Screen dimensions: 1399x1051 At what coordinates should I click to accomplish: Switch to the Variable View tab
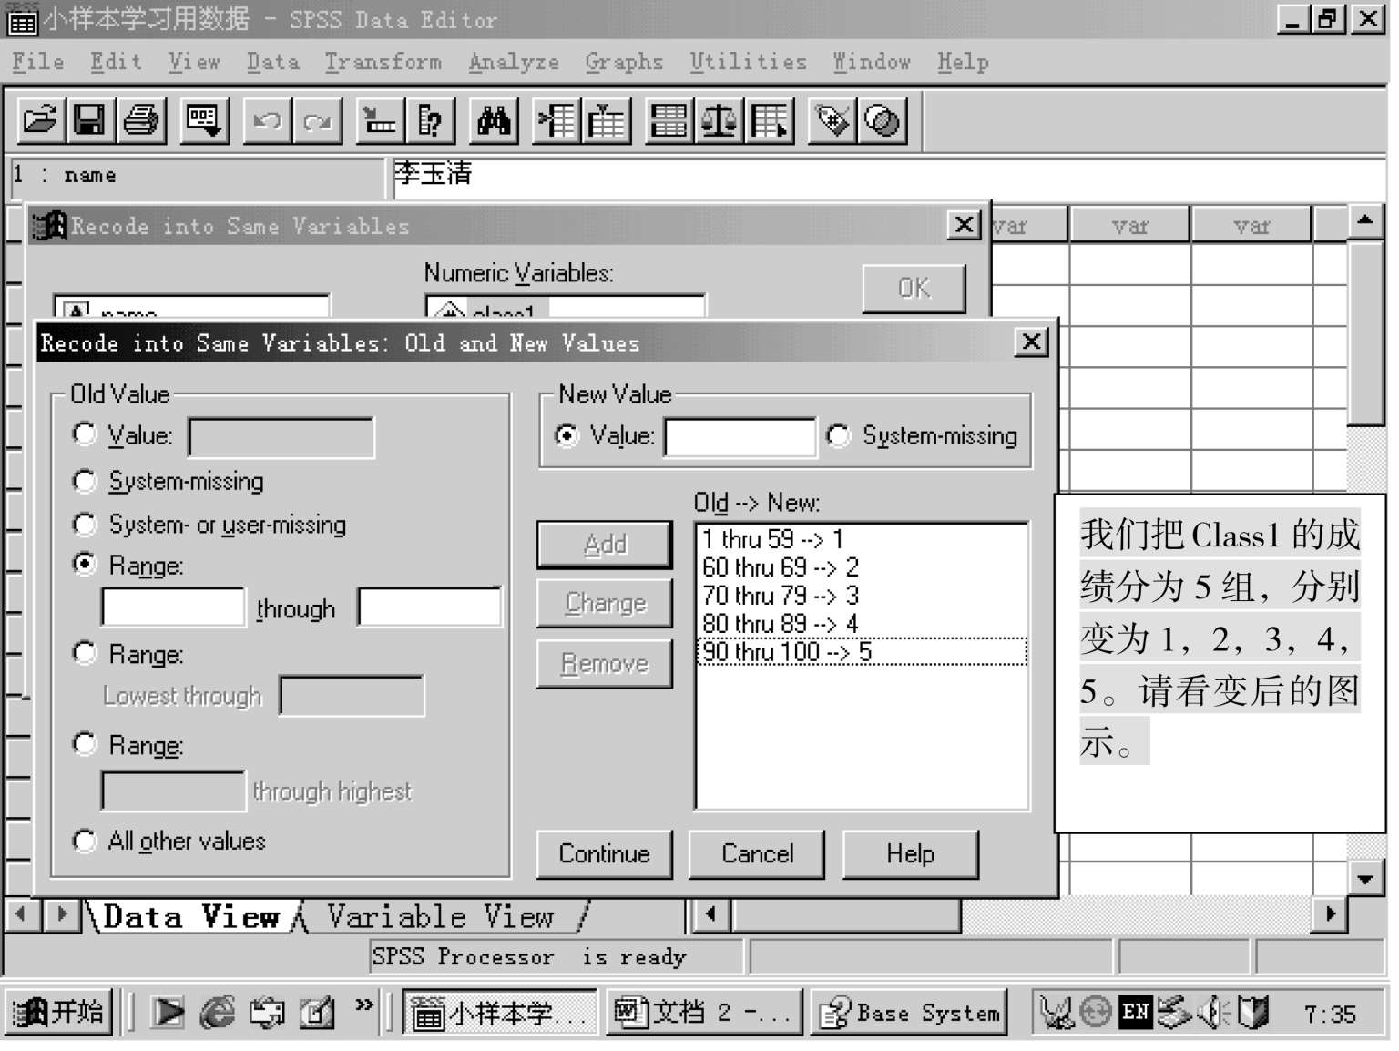click(439, 916)
